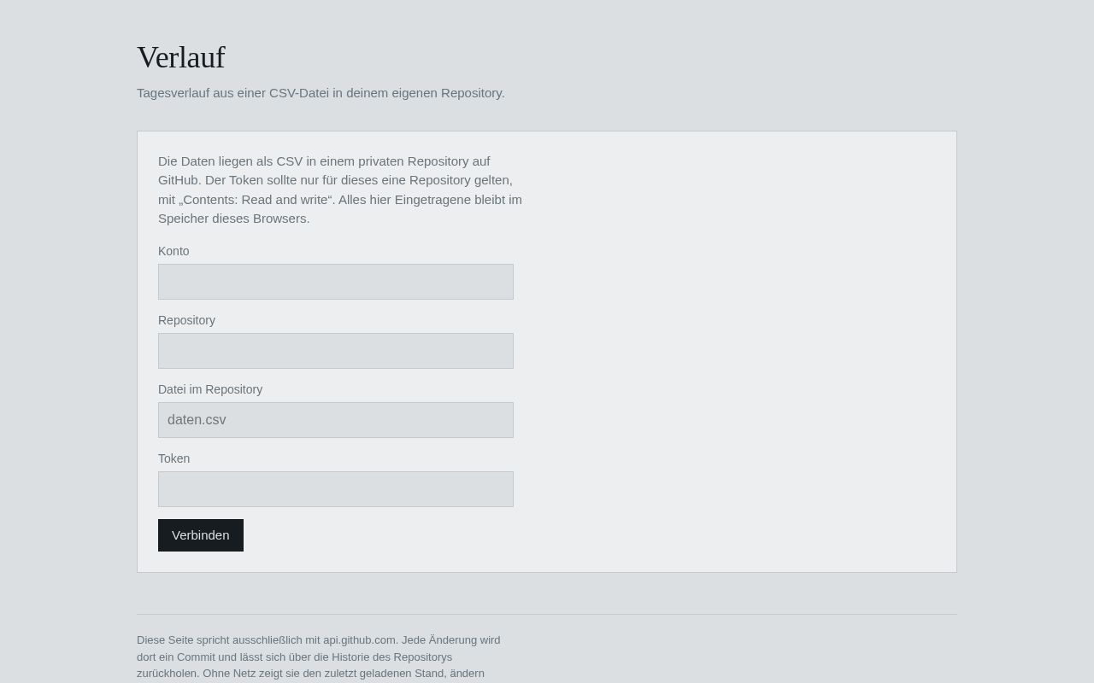Click the intro paragraph starting Die Daten liegen

coord(340,190)
